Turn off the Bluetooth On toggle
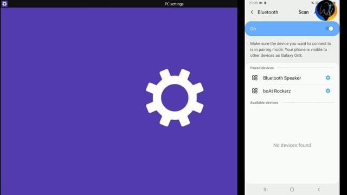This screenshot has height=195, width=347. [x=330, y=29]
